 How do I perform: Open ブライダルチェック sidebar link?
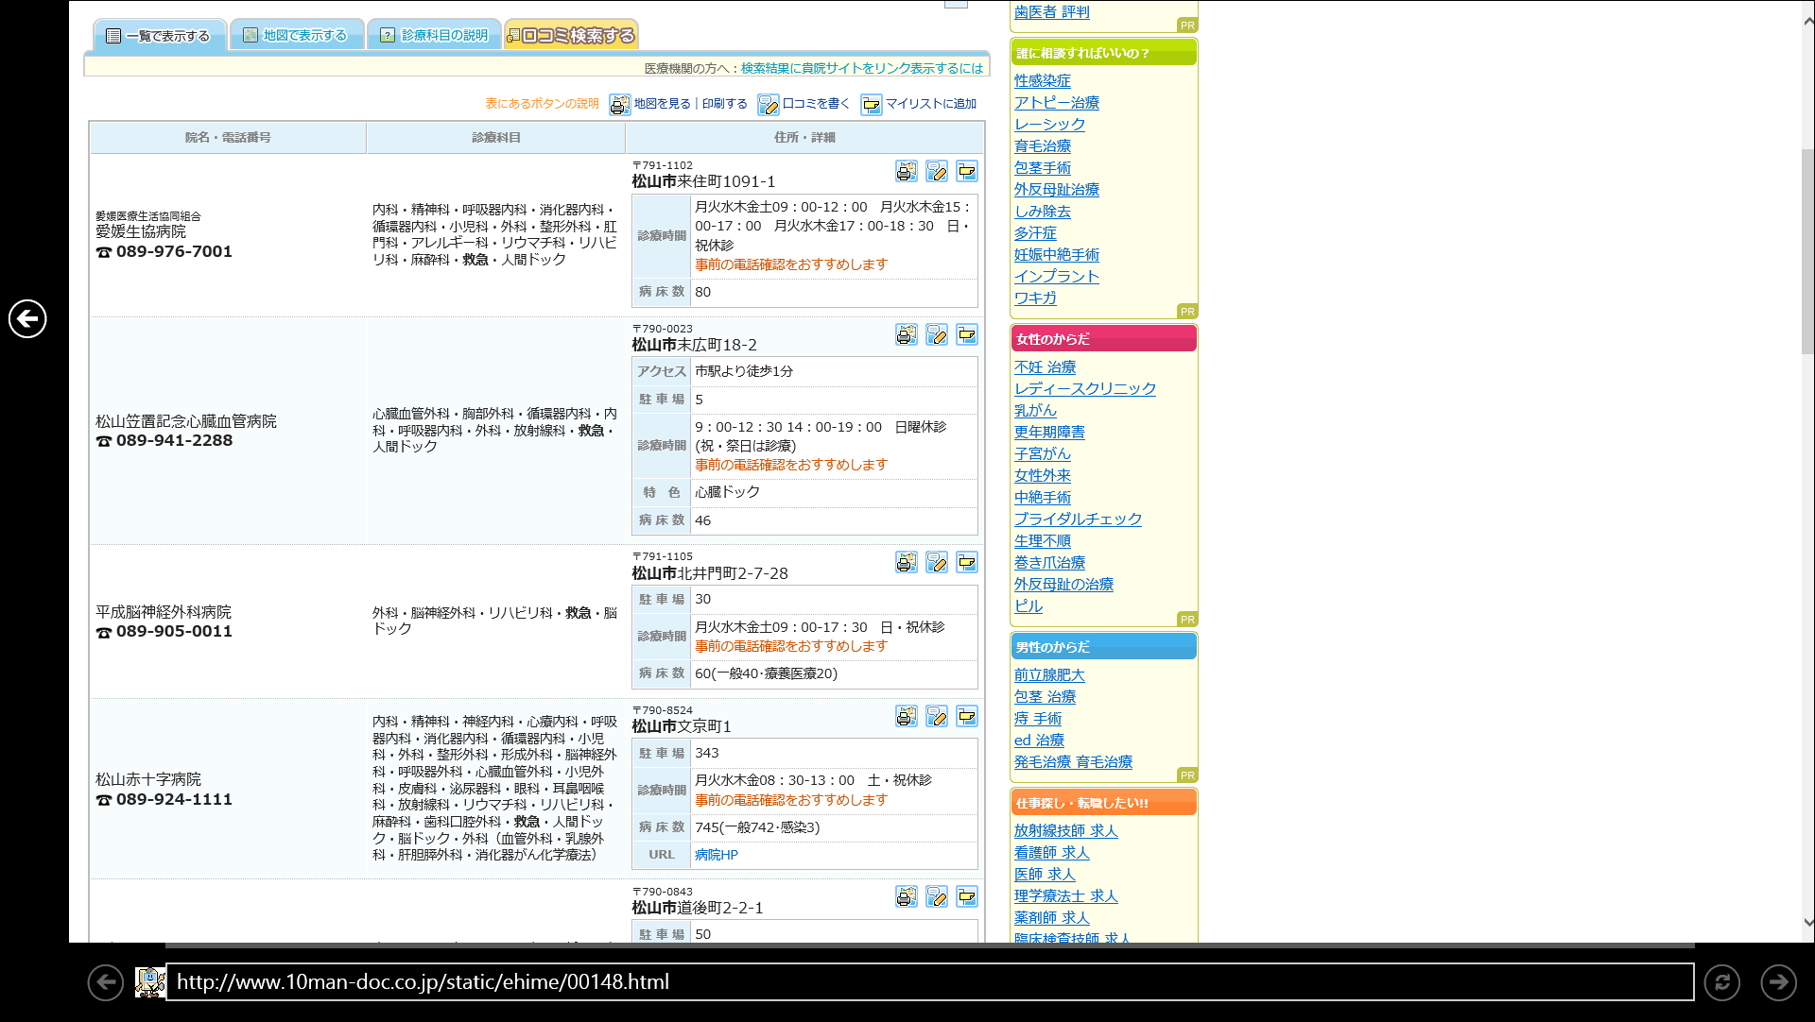click(x=1078, y=520)
